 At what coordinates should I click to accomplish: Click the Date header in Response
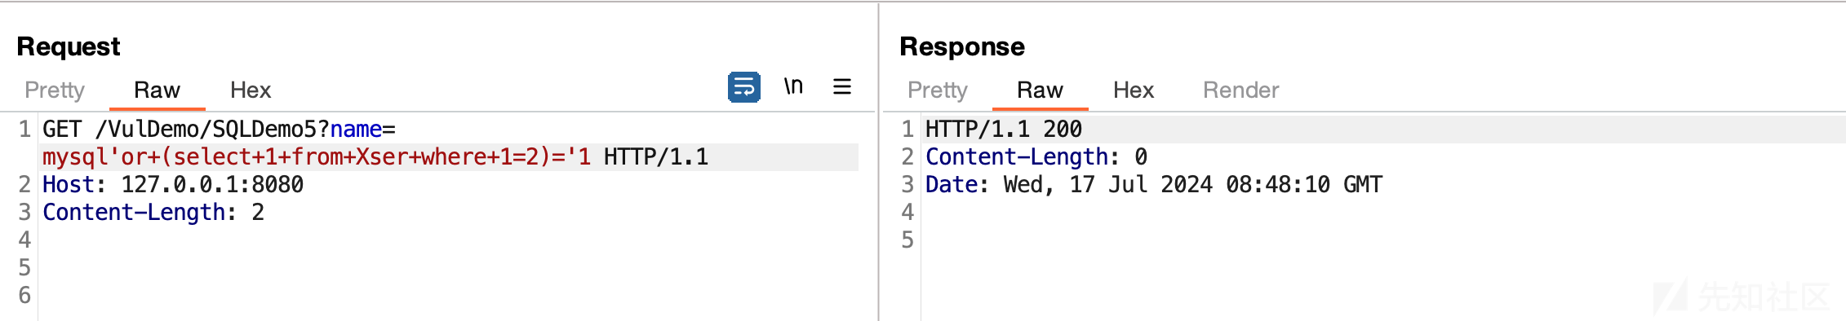tap(1154, 185)
